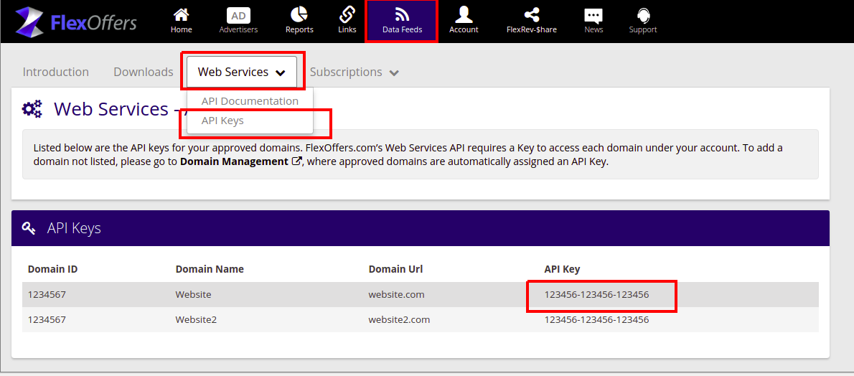Click the Domain Name column header
The height and width of the screenshot is (376, 854).
[210, 269]
